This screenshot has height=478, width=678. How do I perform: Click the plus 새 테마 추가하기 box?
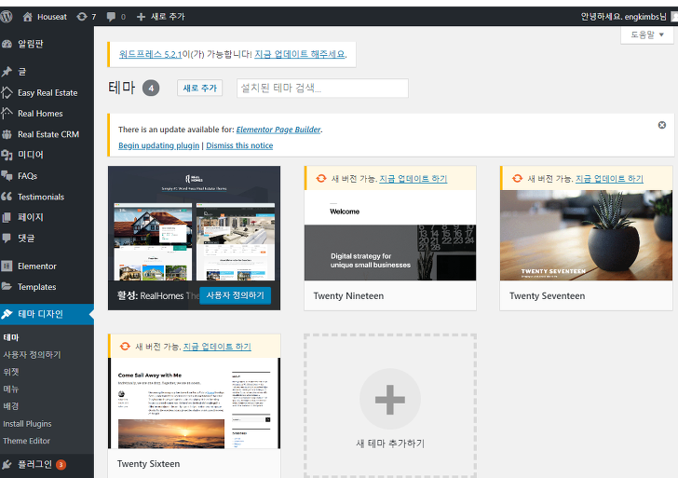click(390, 405)
